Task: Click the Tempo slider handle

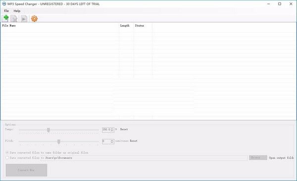Action: (49, 130)
